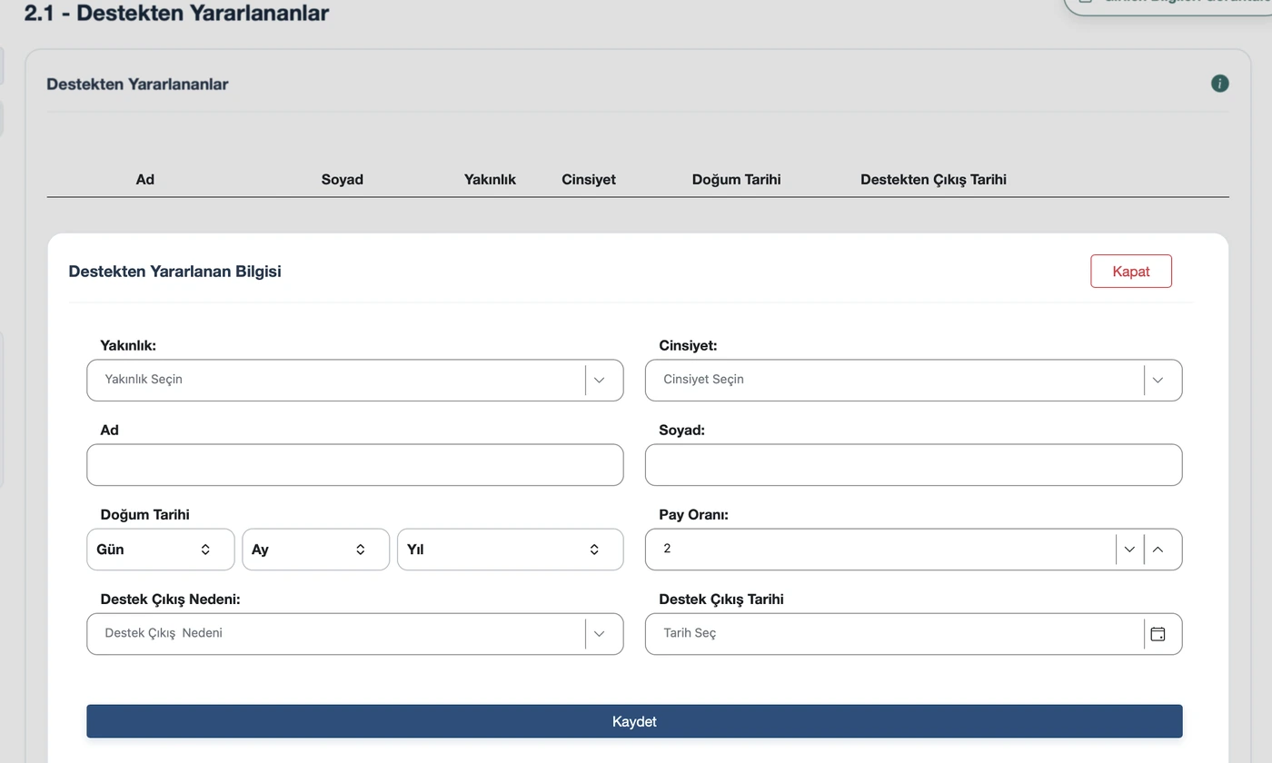Select the Gün day dropdown
This screenshot has height=763, width=1272.
(161, 550)
